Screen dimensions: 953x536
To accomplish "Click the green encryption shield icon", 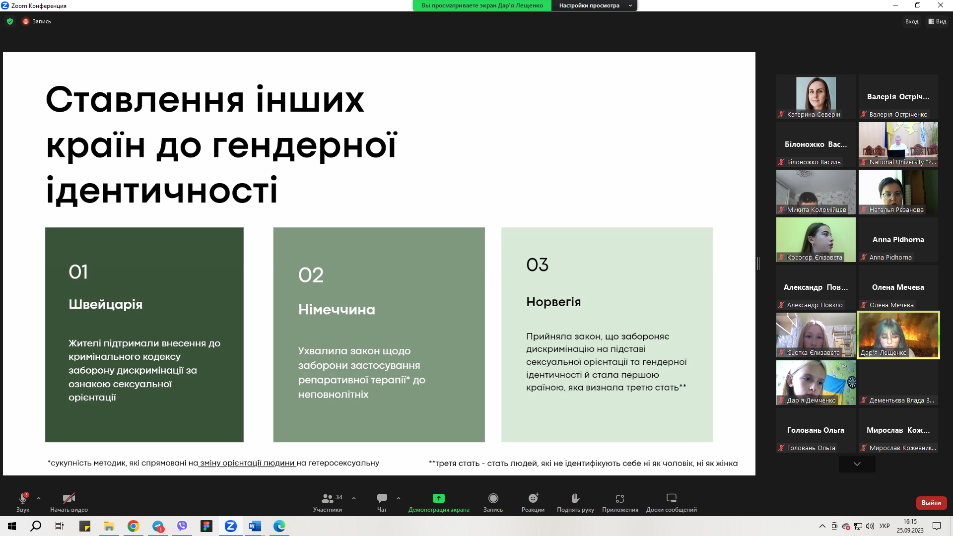I will (x=10, y=21).
